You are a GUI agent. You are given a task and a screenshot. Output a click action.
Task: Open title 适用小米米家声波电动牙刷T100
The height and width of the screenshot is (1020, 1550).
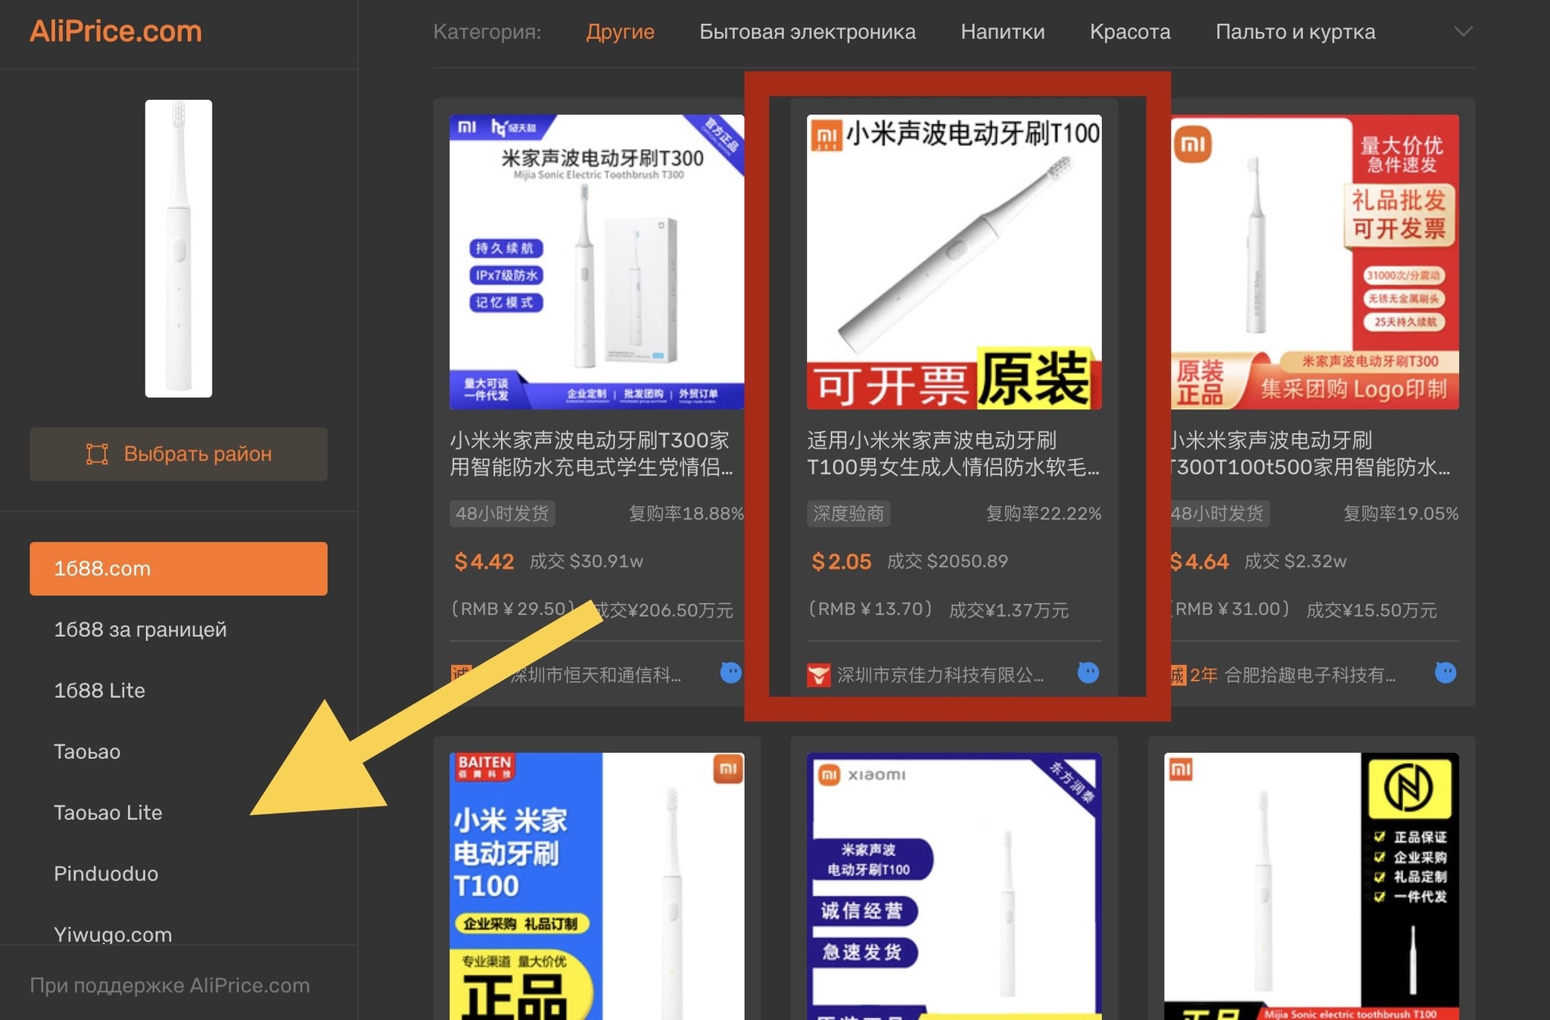point(953,453)
